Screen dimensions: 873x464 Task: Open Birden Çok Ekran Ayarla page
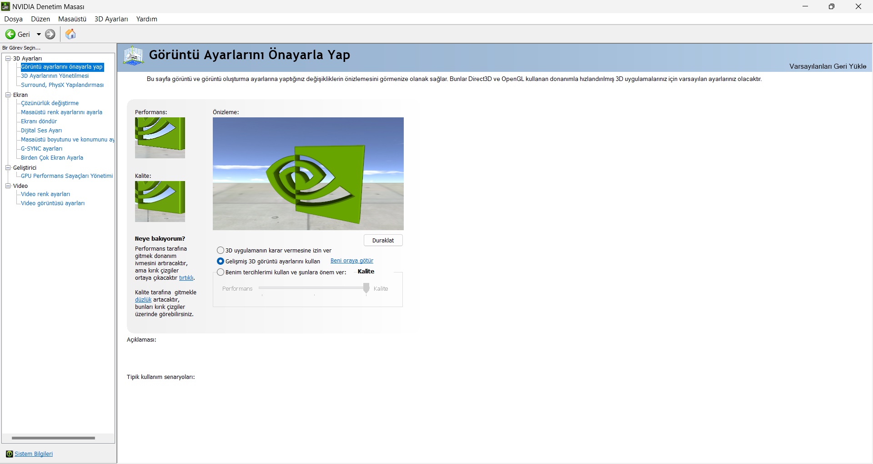52,158
